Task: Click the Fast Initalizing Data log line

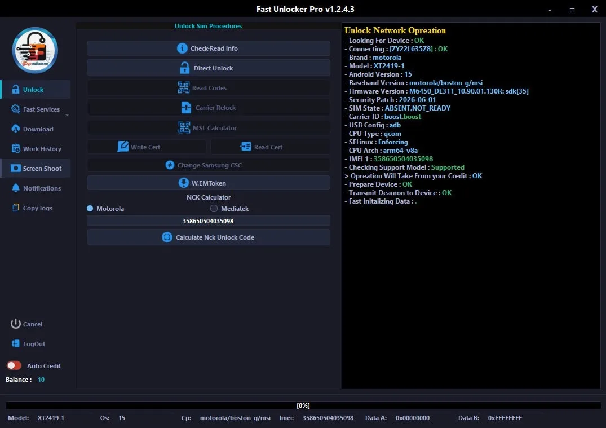Action: point(381,201)
